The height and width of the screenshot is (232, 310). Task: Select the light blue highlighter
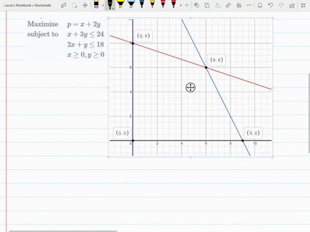tap(131, 4)
